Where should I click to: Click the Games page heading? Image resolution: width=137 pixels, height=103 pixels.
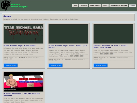click(7, 16)
